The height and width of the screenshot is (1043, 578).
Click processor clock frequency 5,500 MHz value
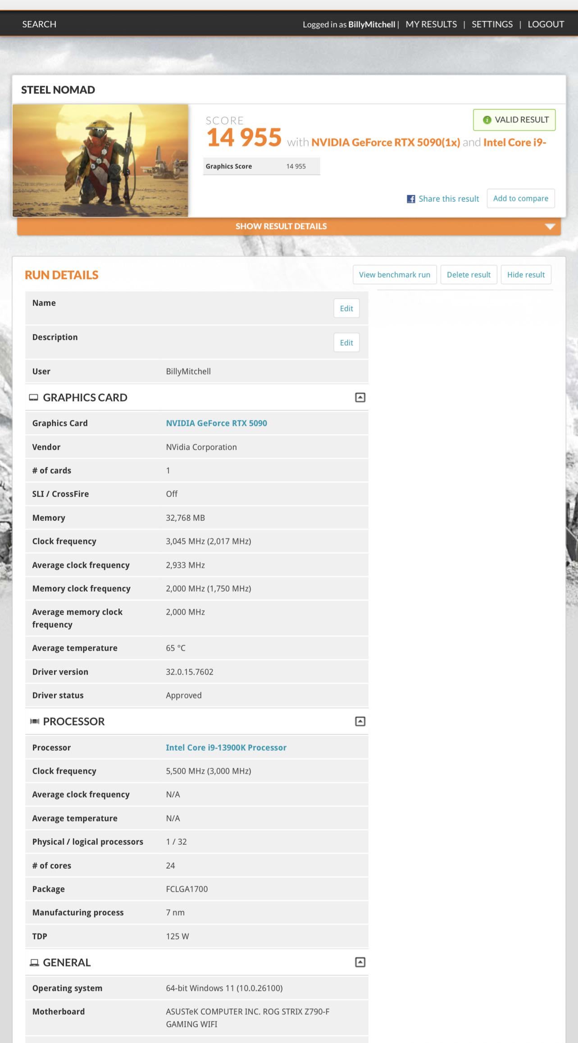point(209,771)
